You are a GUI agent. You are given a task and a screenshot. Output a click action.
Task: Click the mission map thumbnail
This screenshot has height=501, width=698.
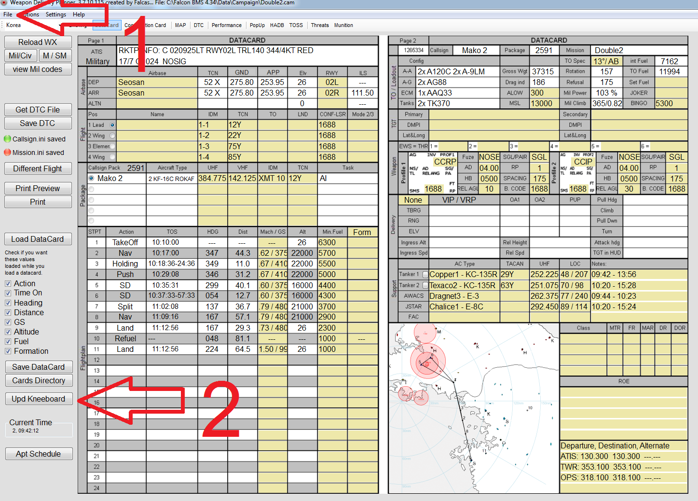474,408
